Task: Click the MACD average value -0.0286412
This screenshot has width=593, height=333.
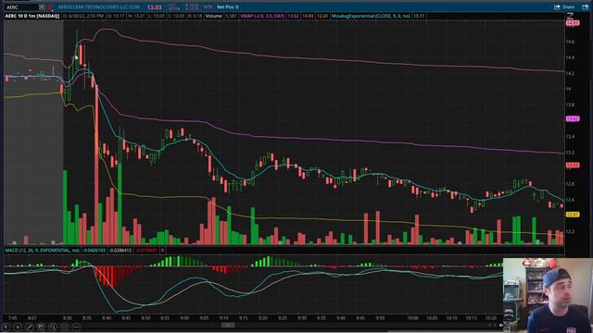Action: (120, 251)
